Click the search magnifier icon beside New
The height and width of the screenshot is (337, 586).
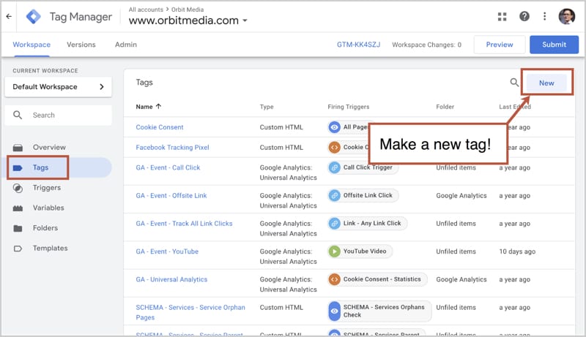tap(515, 83)
